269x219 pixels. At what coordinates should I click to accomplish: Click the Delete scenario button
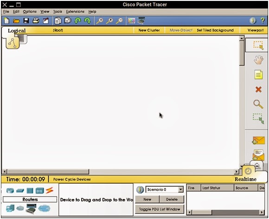(172, 199)
